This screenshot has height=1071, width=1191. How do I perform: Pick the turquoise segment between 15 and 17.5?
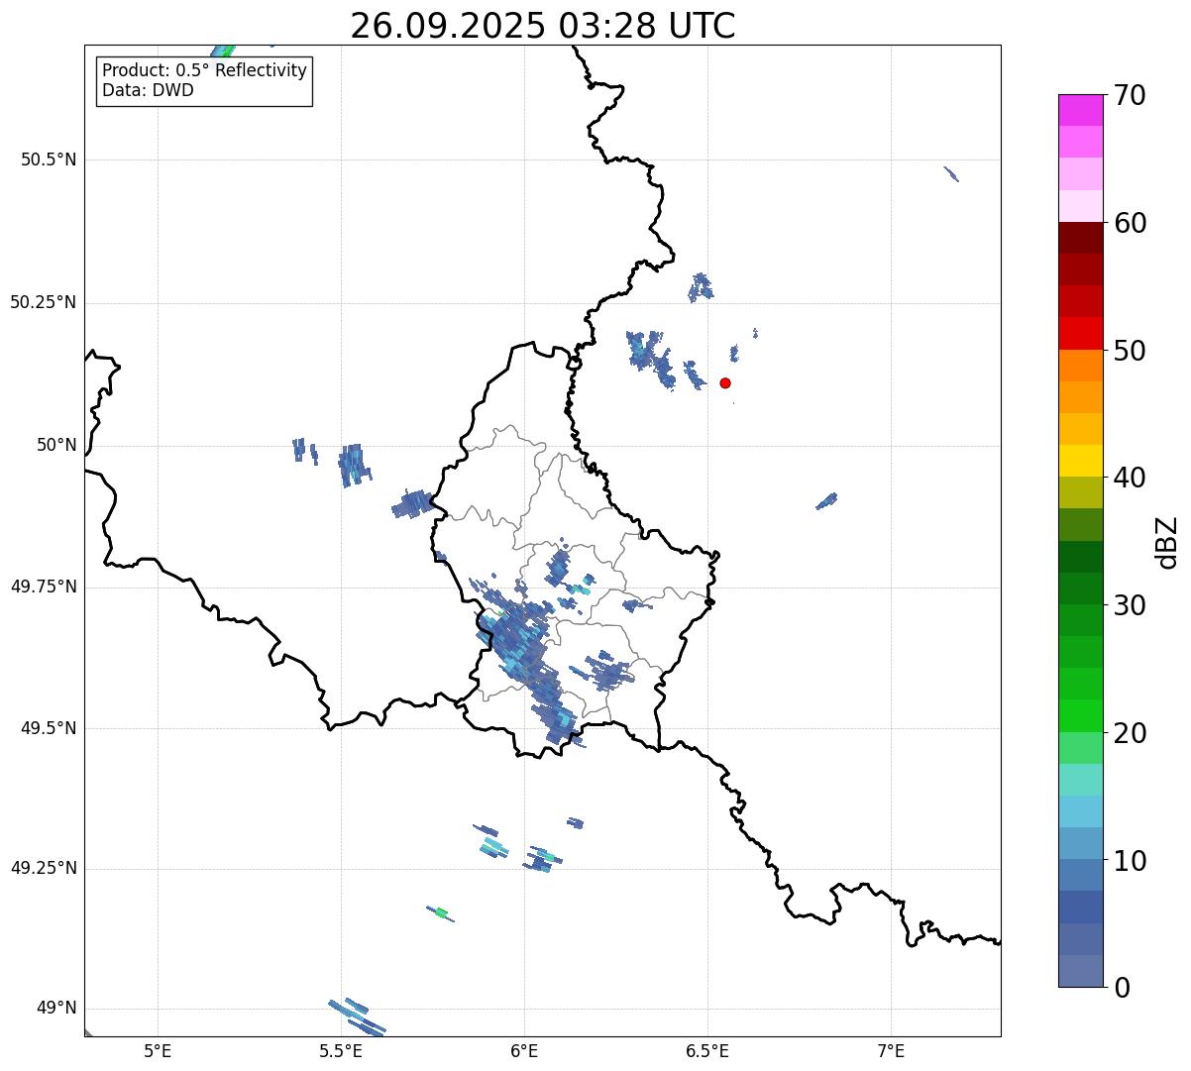tap(1080, 780)
